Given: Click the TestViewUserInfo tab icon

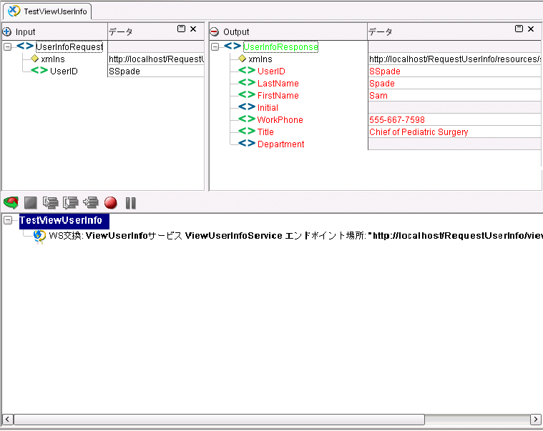Looking at the screenshot, I should tap(14, 11).
